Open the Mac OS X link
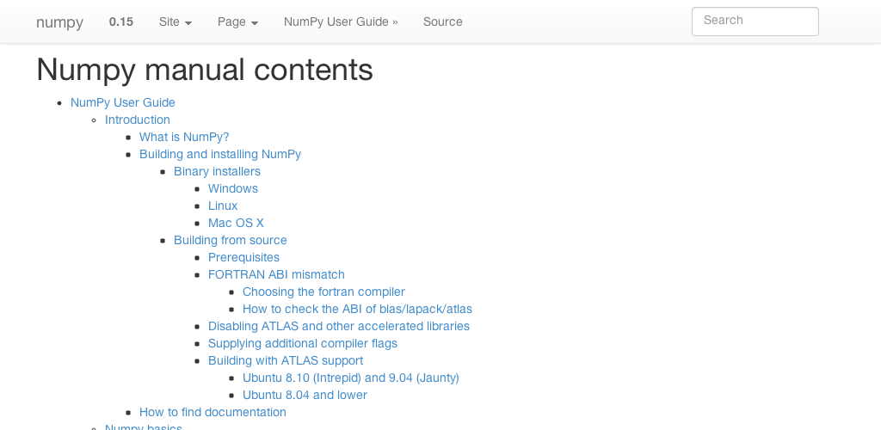Screen dimensions: 881x430 click(x=236, y=223)
